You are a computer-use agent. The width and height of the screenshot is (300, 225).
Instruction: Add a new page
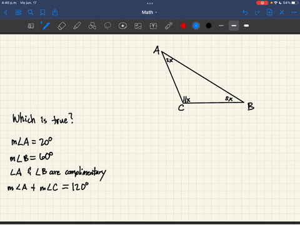point(269,12)
